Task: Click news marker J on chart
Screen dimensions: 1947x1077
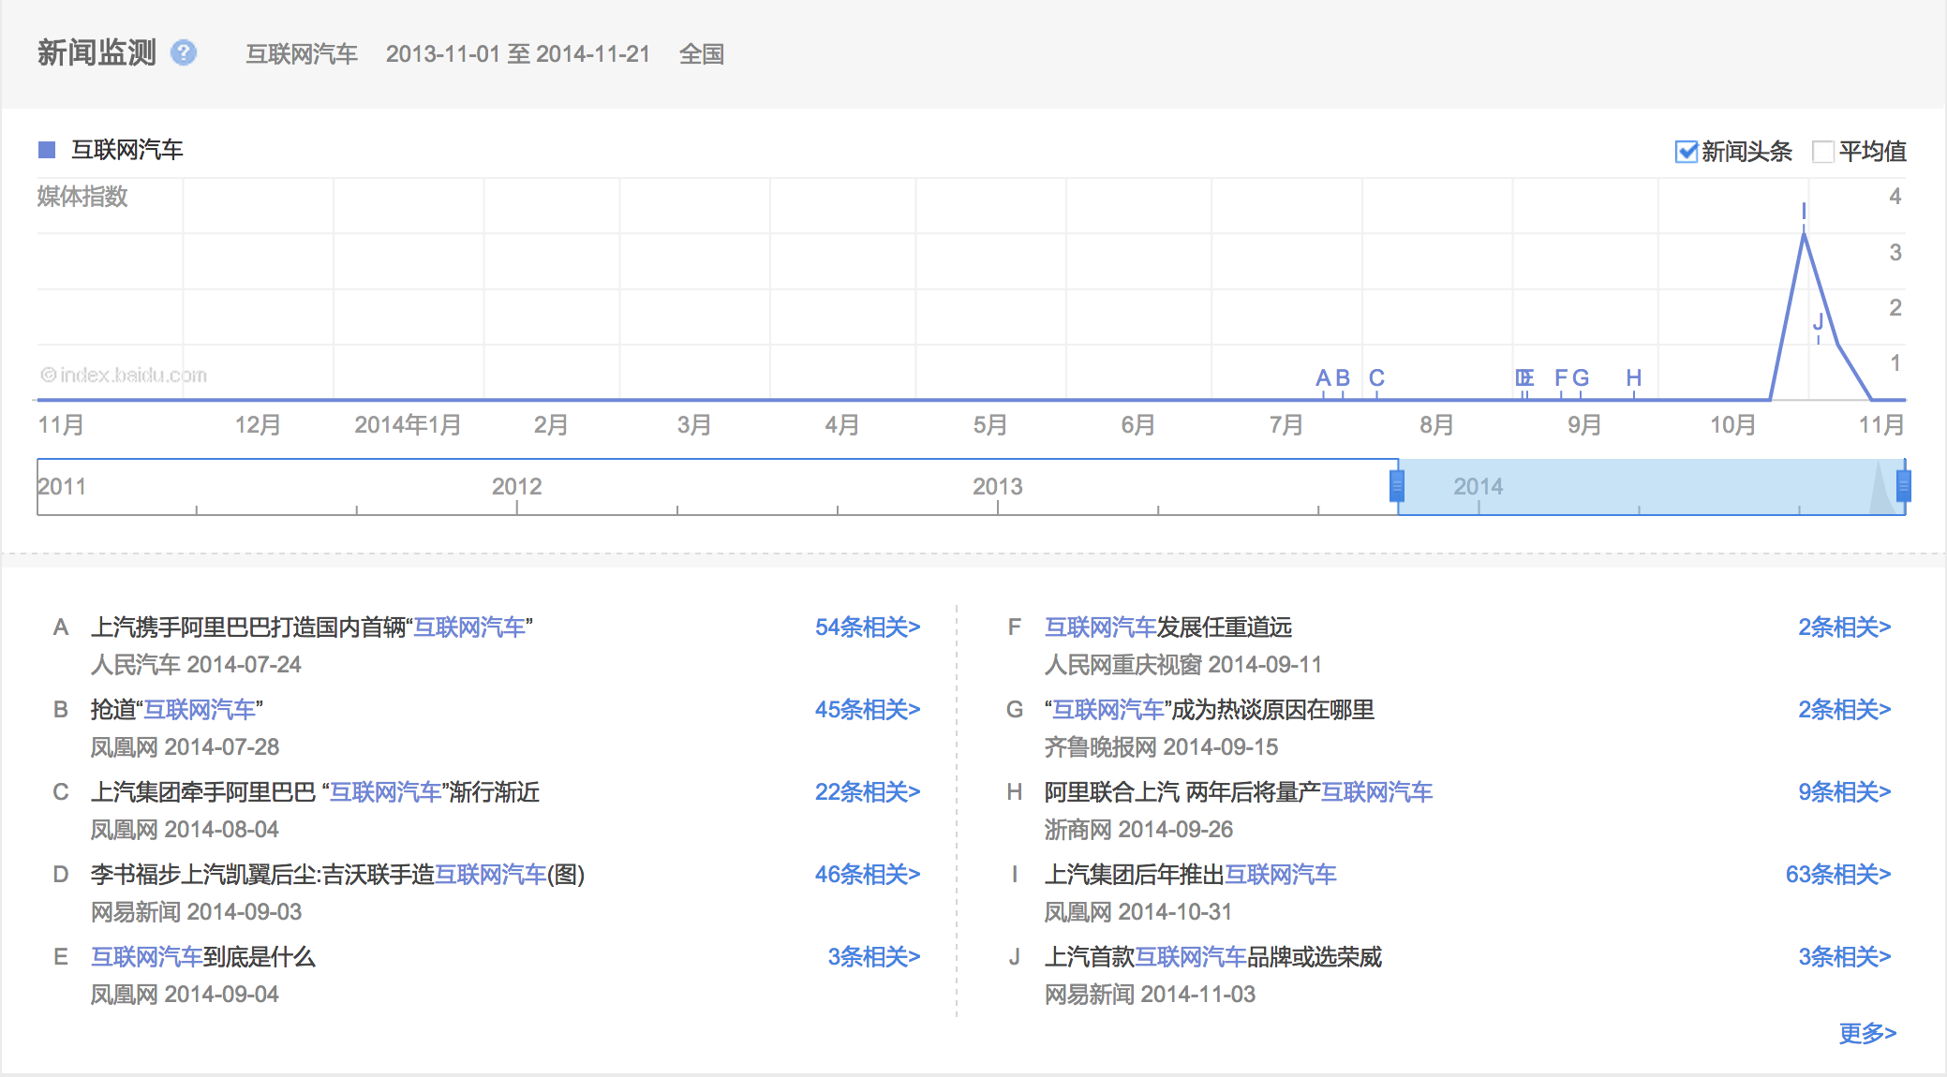Action: [1818, 322]
